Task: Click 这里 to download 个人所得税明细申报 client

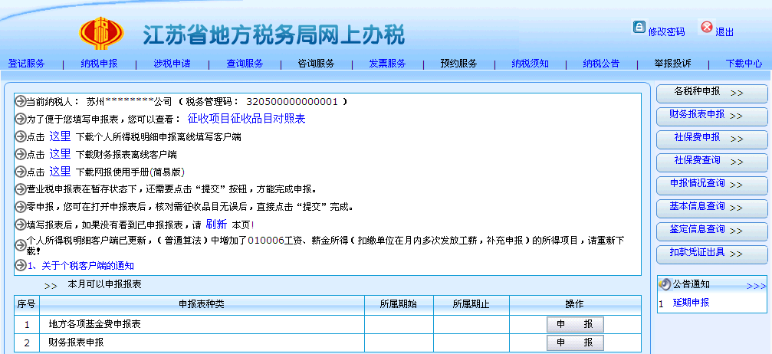Action: pos(60,136)
